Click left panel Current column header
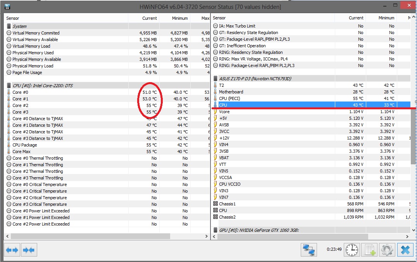Image resolution: width=417 pixels, height=262 pixels. (144, 18)
